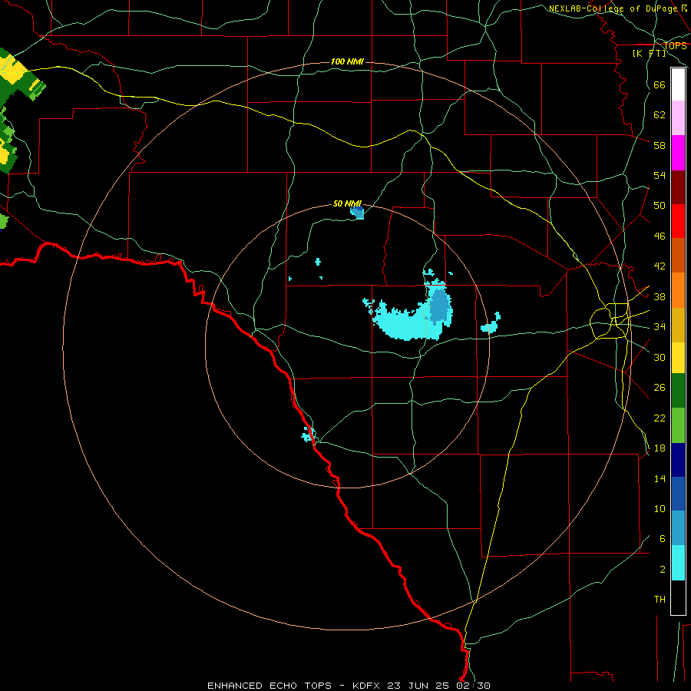Click the '23 JUN 25' date text

point(418,686)
